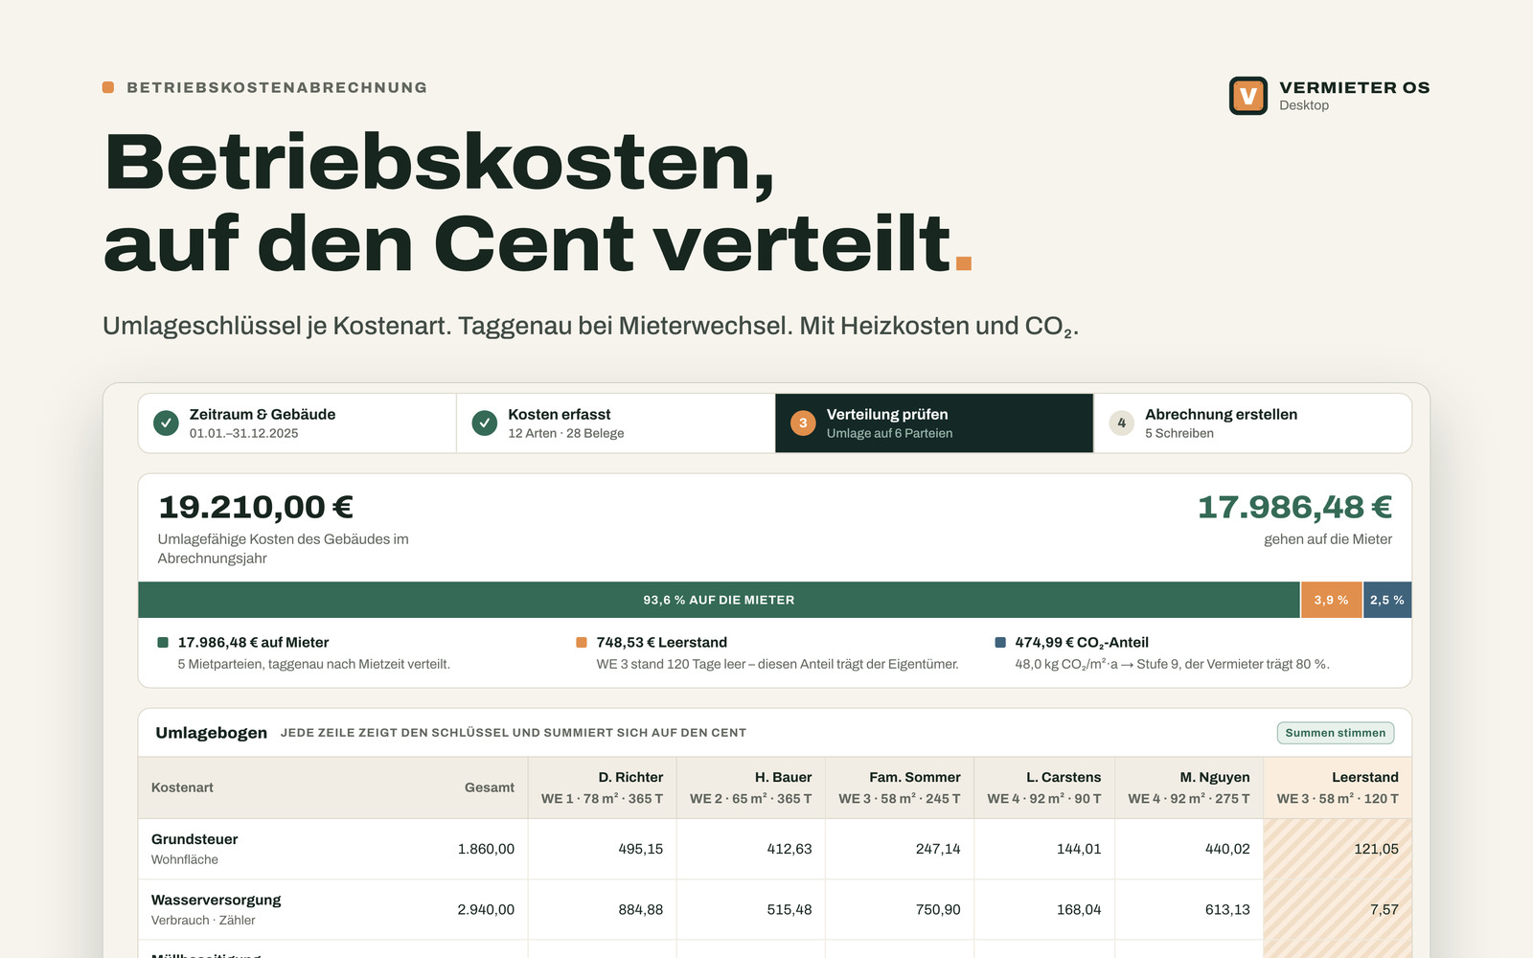This screenshot has height=958, width=1533.
Task: Click green checkmark beside Zeitraum & Gebäude
Action: [166, 422]
